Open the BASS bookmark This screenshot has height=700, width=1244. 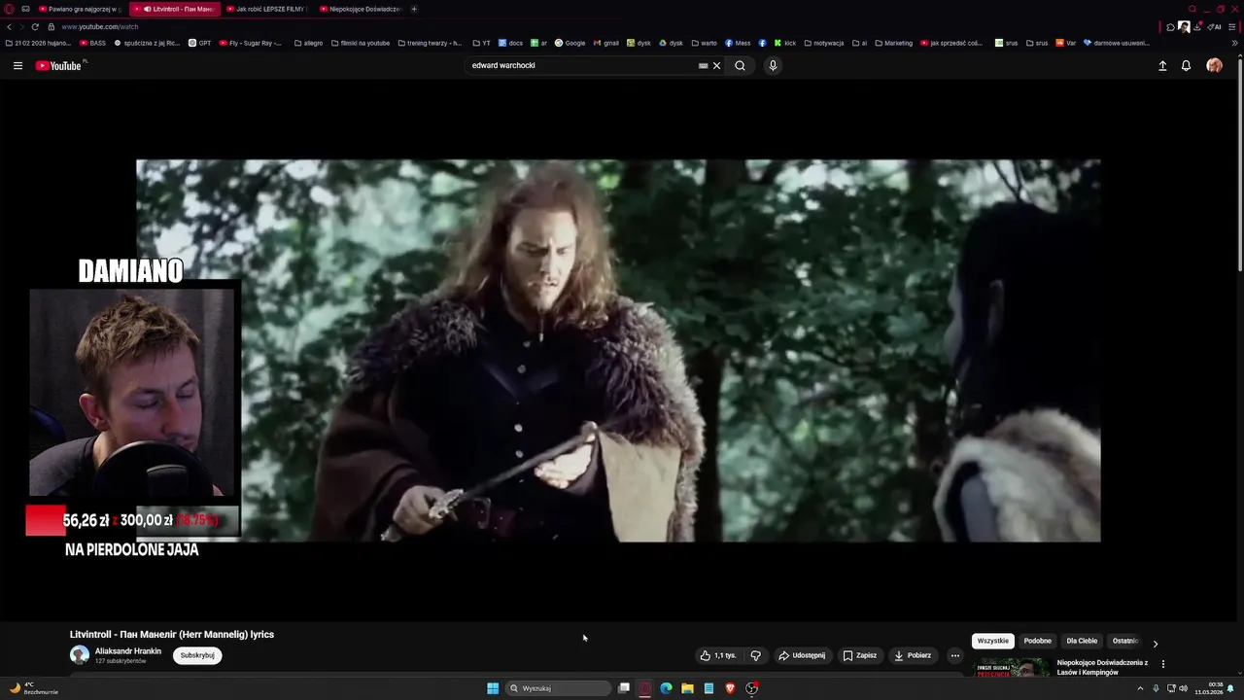click(x=93, y=43)
